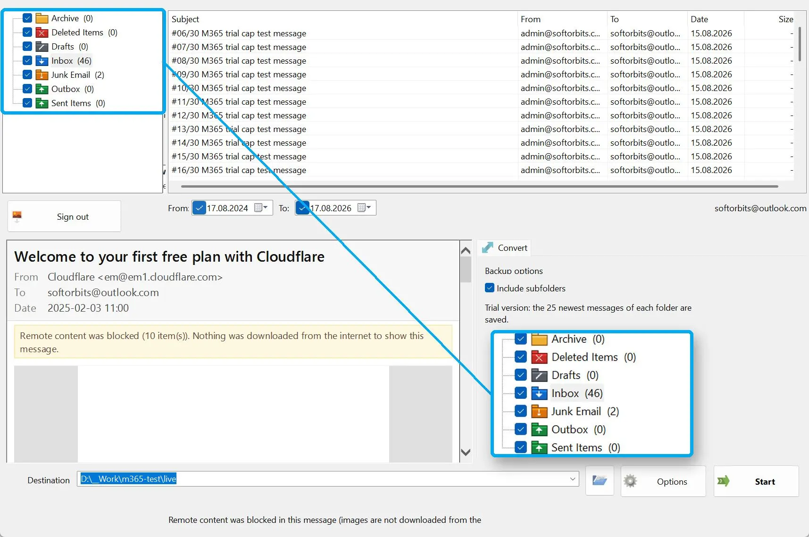Sort messages by the From column header

coord(562,19)
